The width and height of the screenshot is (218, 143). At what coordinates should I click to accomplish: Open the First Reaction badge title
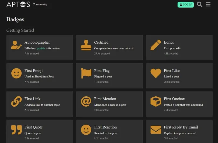pos(105,127)
